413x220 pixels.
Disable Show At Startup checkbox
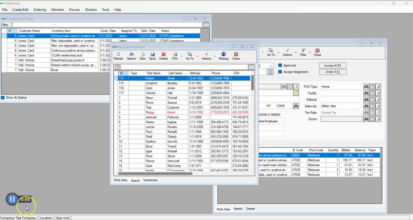tap(3, 98)
